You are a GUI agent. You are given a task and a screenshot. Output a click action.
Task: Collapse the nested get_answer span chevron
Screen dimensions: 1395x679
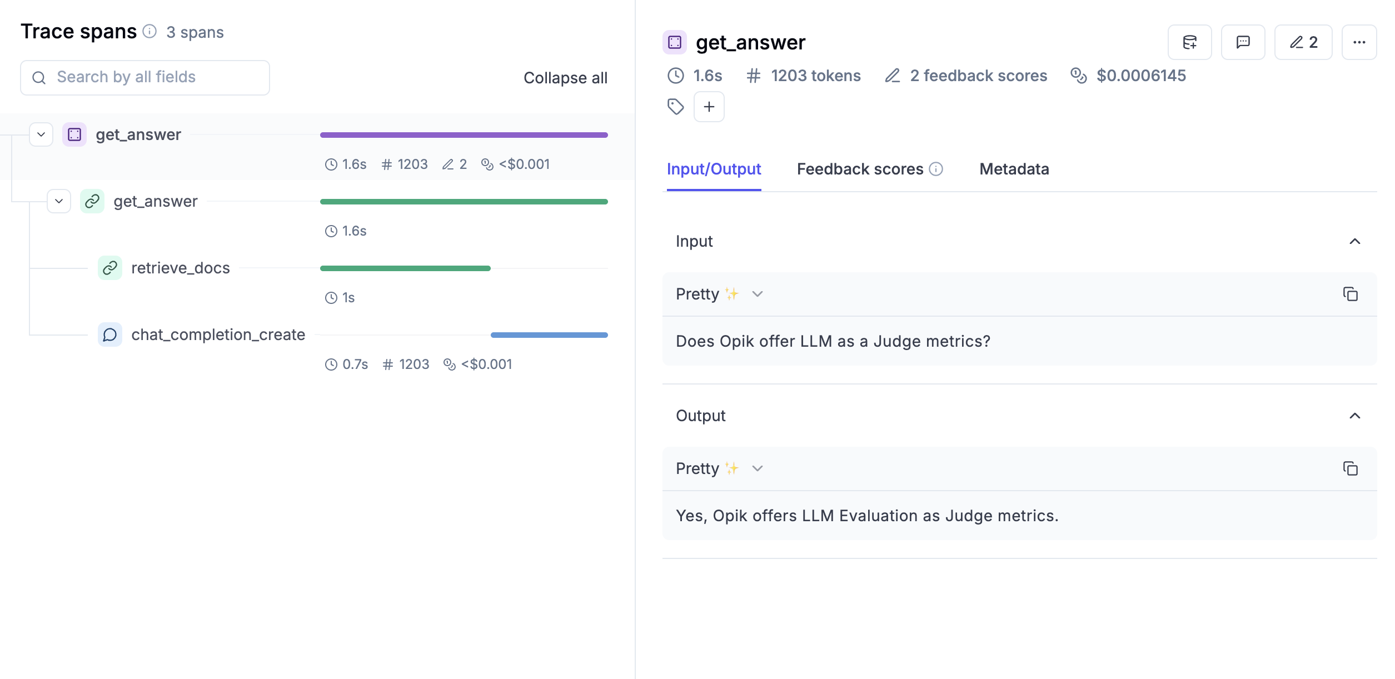[59, 201]
